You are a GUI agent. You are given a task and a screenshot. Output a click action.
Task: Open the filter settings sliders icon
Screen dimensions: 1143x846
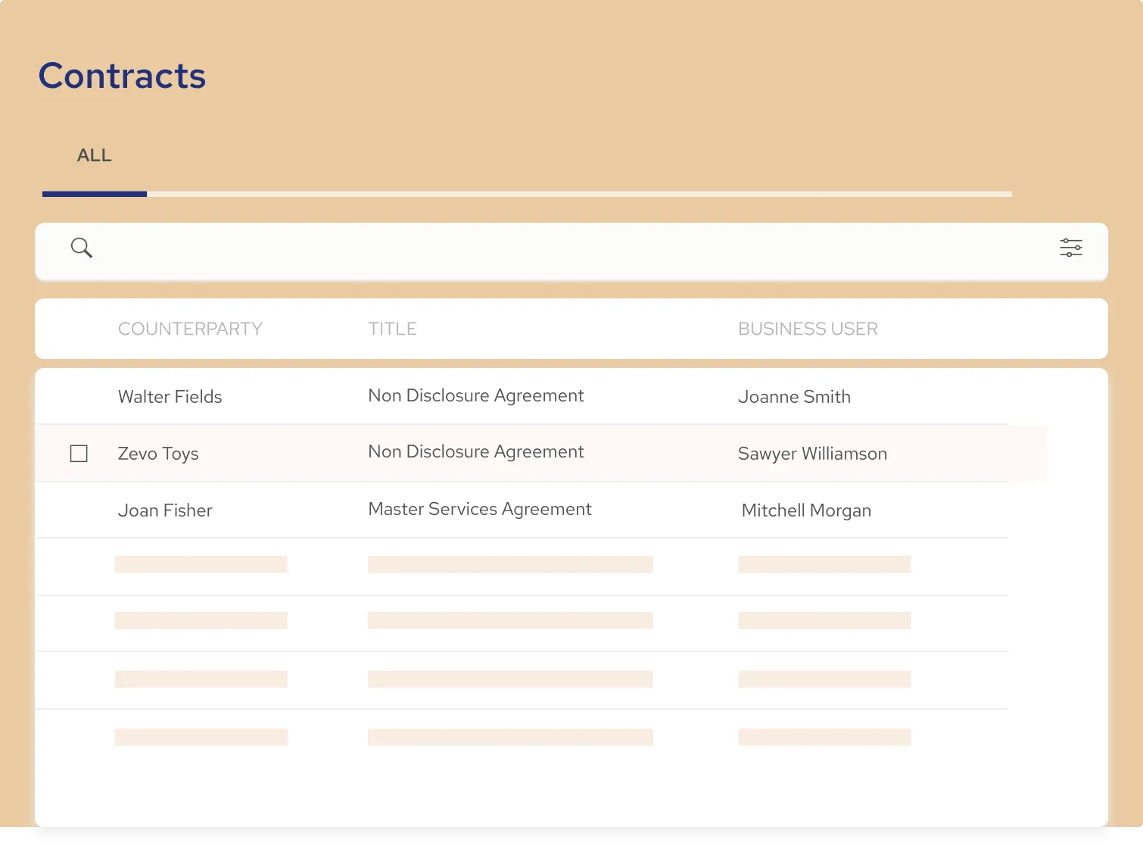(1070, 248)
